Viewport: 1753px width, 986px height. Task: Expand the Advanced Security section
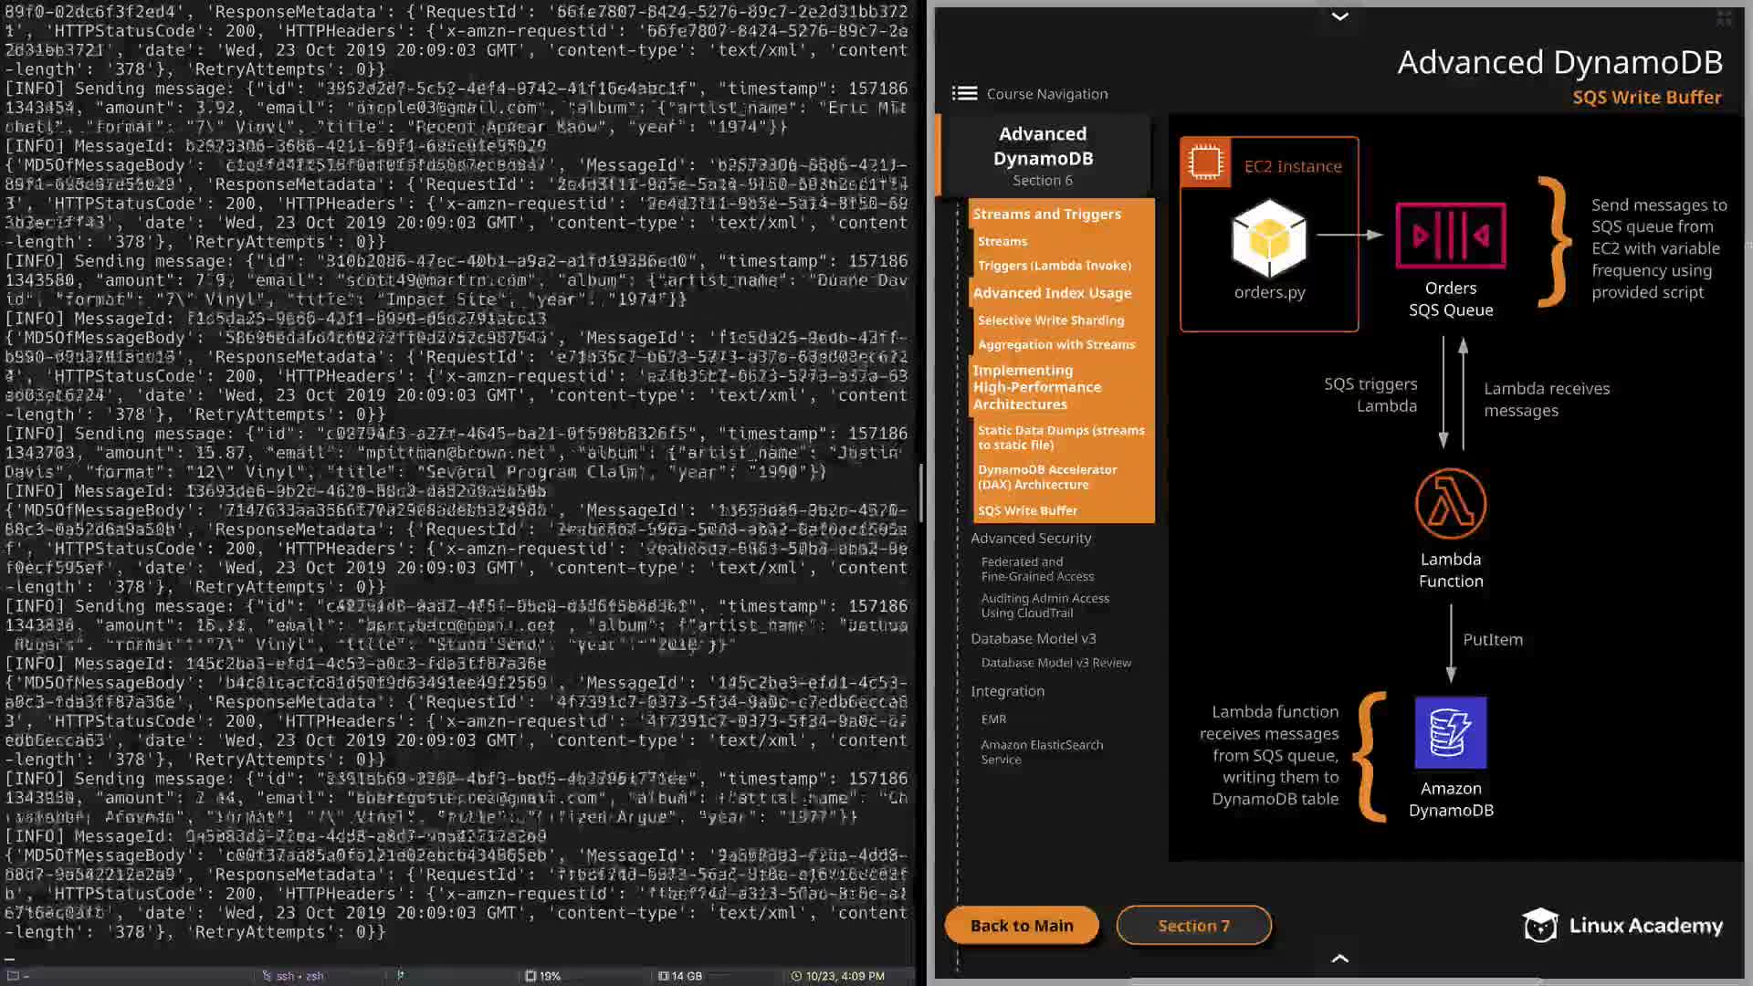pyautogui.click(x=1031, y=538)
